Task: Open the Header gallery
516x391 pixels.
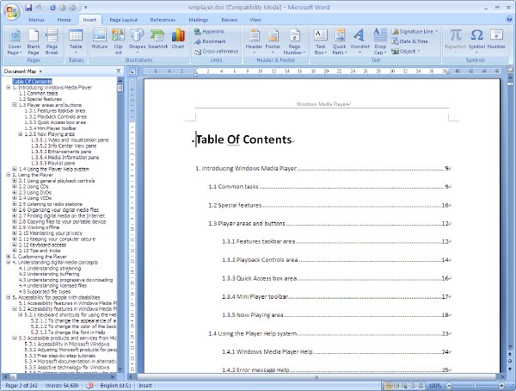Action: [x=254, y=42]
